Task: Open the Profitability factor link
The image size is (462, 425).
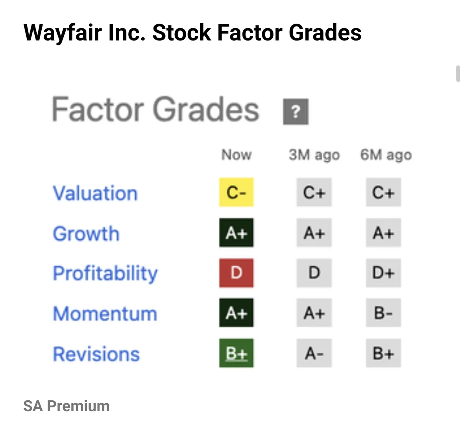Action: click(x=105, y=273)
